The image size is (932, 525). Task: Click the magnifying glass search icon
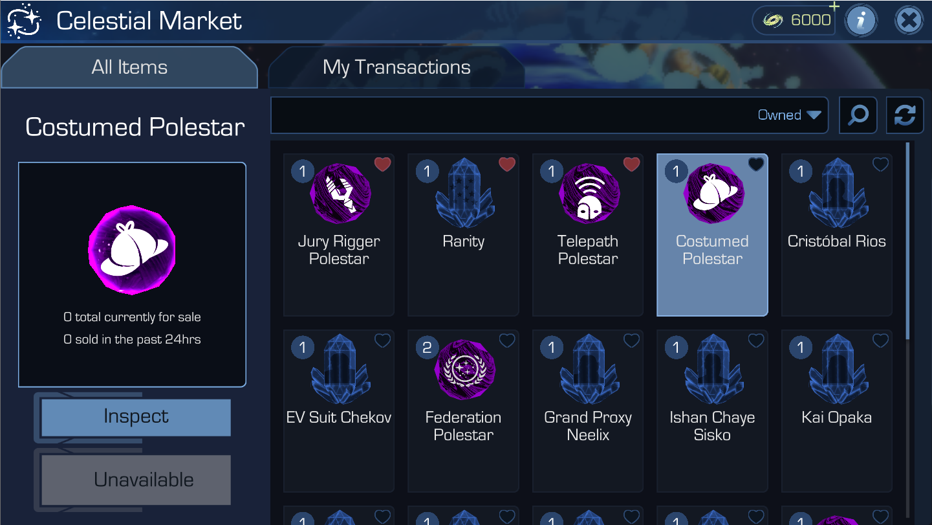(x=858, y=115)
